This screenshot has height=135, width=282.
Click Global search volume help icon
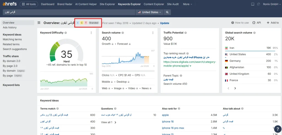pyautogui.click(x=254, y=33)
